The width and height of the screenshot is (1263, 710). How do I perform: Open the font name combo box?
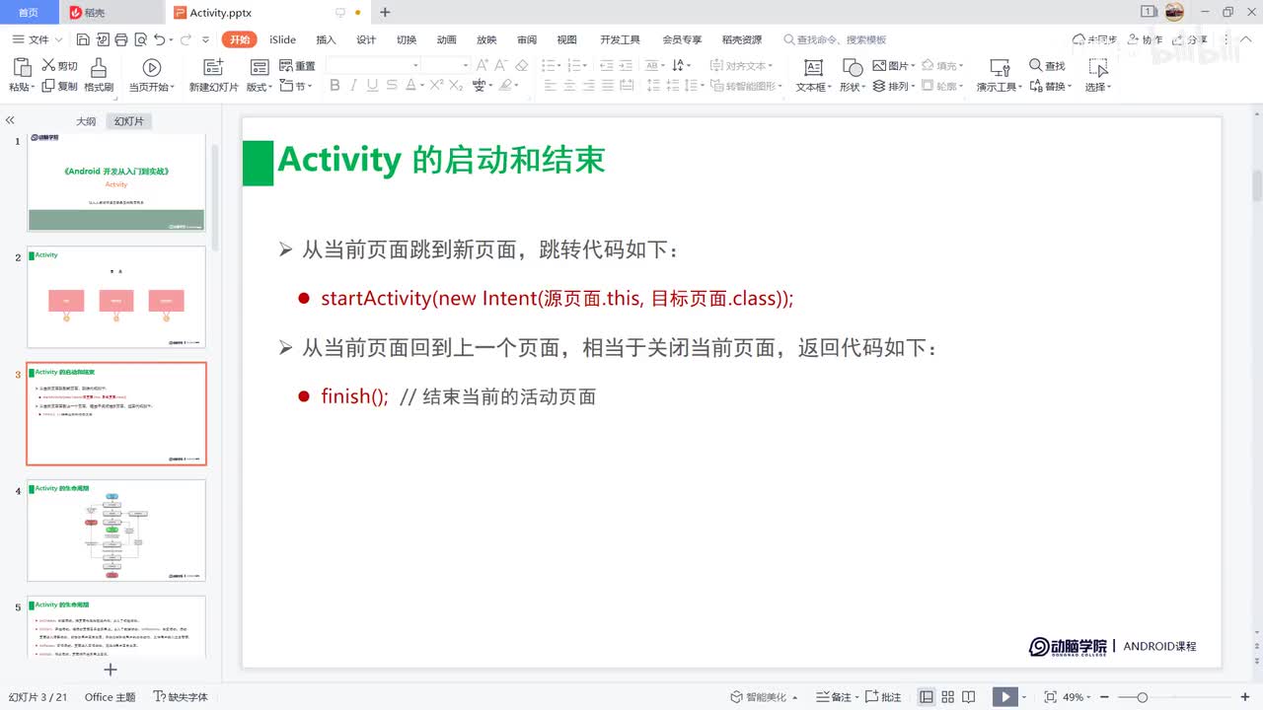pyautogui.click(x=373, y=65)
